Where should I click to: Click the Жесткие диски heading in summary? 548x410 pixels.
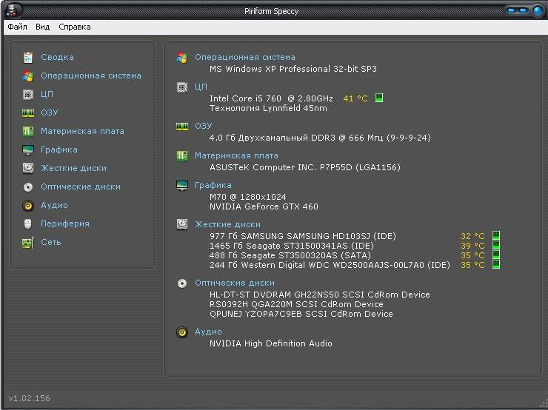click(x=227, y=224)
